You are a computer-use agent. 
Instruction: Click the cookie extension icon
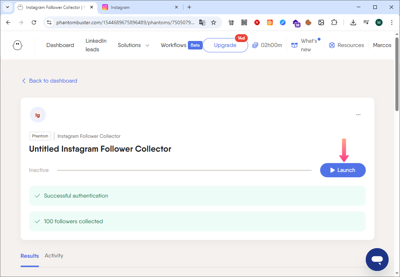point(308,22)
